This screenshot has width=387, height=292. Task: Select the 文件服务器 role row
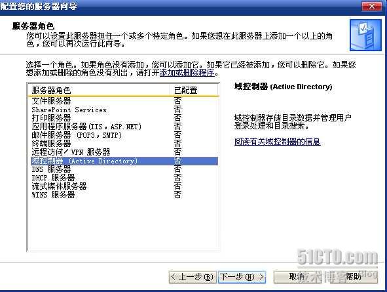[124, 101]
